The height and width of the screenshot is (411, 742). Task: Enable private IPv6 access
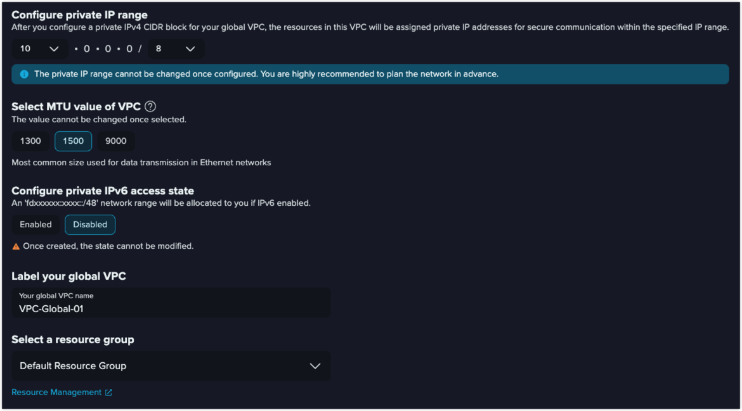pos(36,225)
